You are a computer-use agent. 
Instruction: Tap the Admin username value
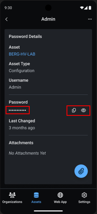(x=15, y=87)
